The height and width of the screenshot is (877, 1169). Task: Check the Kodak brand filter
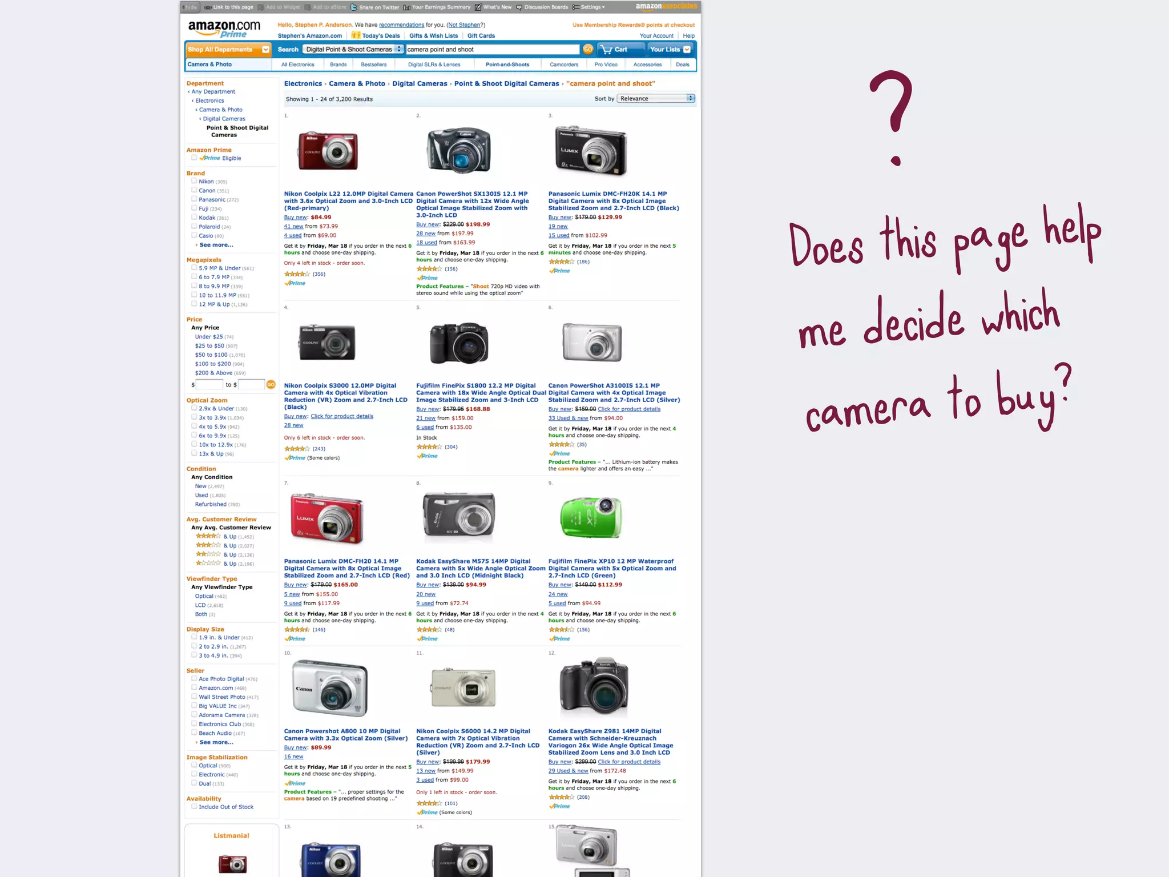[194, 218]
